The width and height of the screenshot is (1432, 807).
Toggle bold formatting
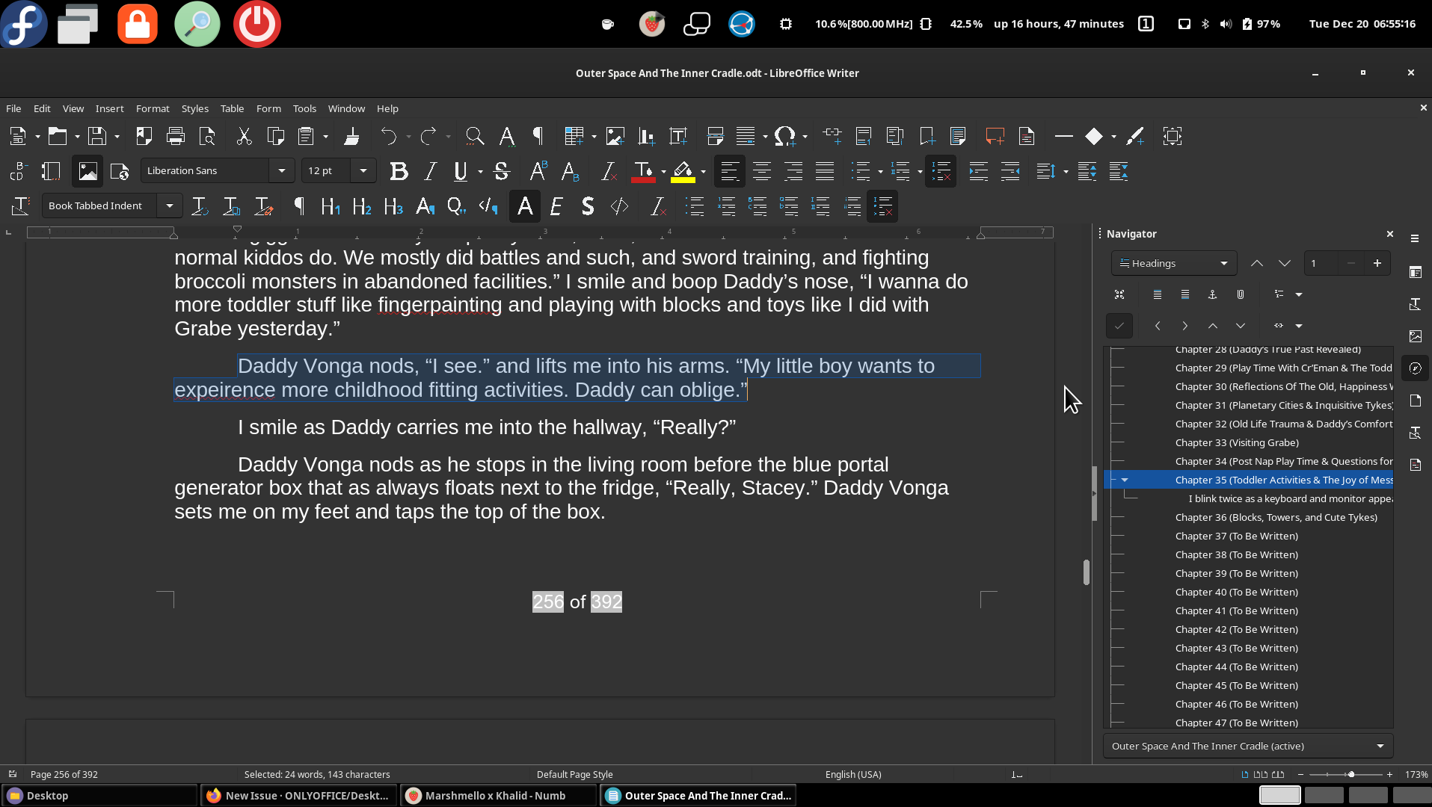399,171
